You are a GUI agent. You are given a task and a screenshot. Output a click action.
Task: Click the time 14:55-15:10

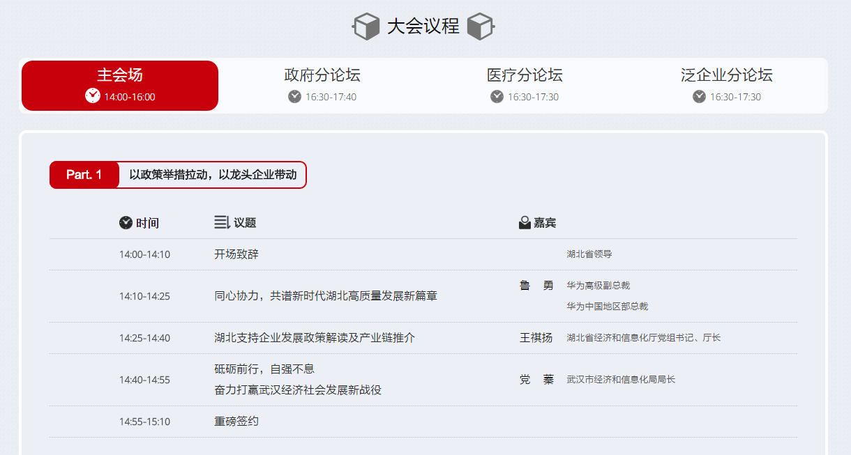pyautogui.click(x=144, y=422)
